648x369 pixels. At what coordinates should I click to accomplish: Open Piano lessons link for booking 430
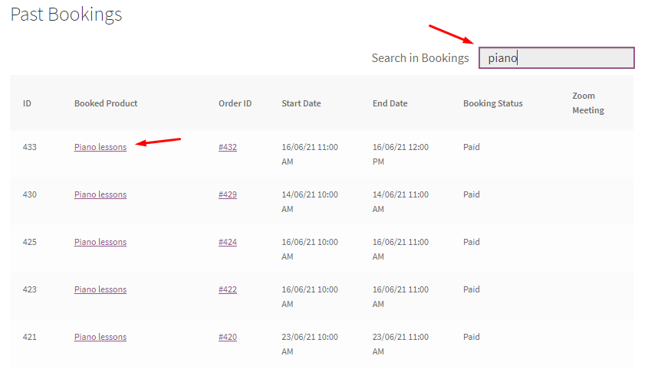pos(100,194)
